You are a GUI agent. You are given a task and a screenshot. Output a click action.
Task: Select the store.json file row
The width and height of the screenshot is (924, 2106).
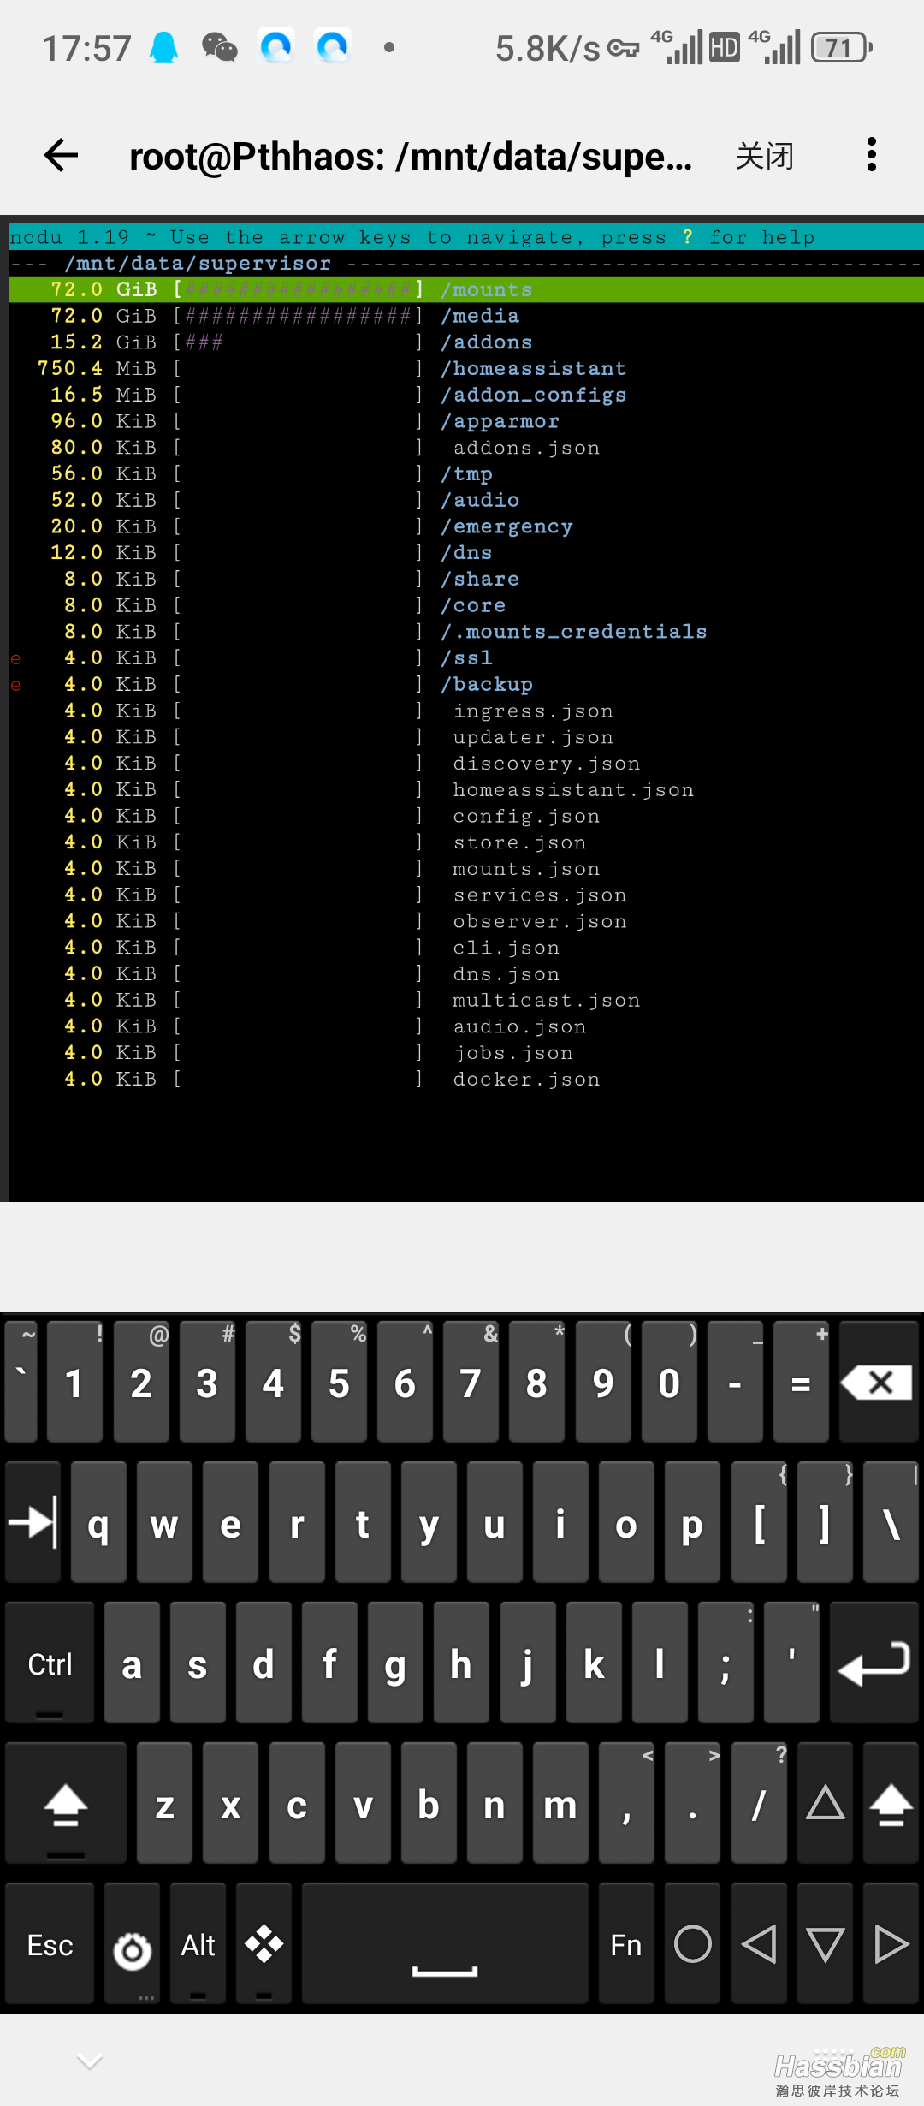pos(466,842)
